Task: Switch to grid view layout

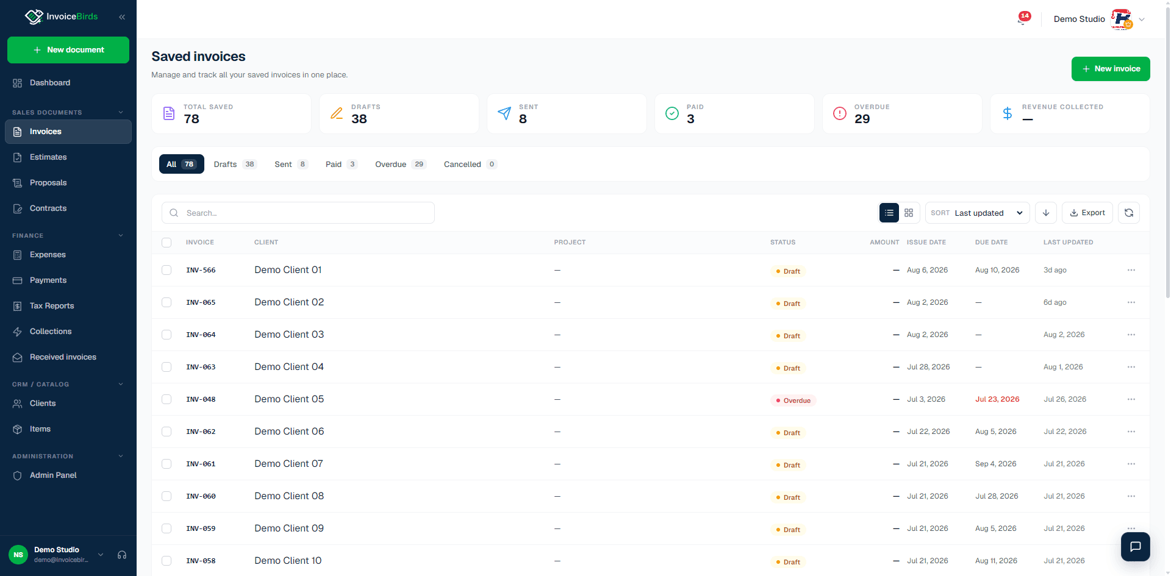Action: click(909, 213)
